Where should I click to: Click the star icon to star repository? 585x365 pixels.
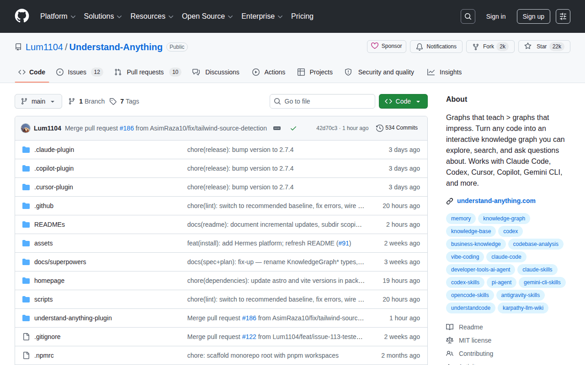528,47
